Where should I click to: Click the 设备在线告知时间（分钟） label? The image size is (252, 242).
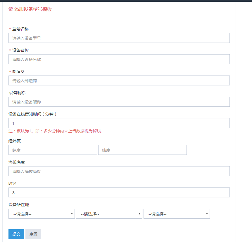(x=32, y=114)
